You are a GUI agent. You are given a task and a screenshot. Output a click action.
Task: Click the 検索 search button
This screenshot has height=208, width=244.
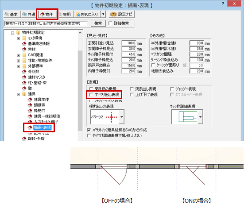coord(98,23)
